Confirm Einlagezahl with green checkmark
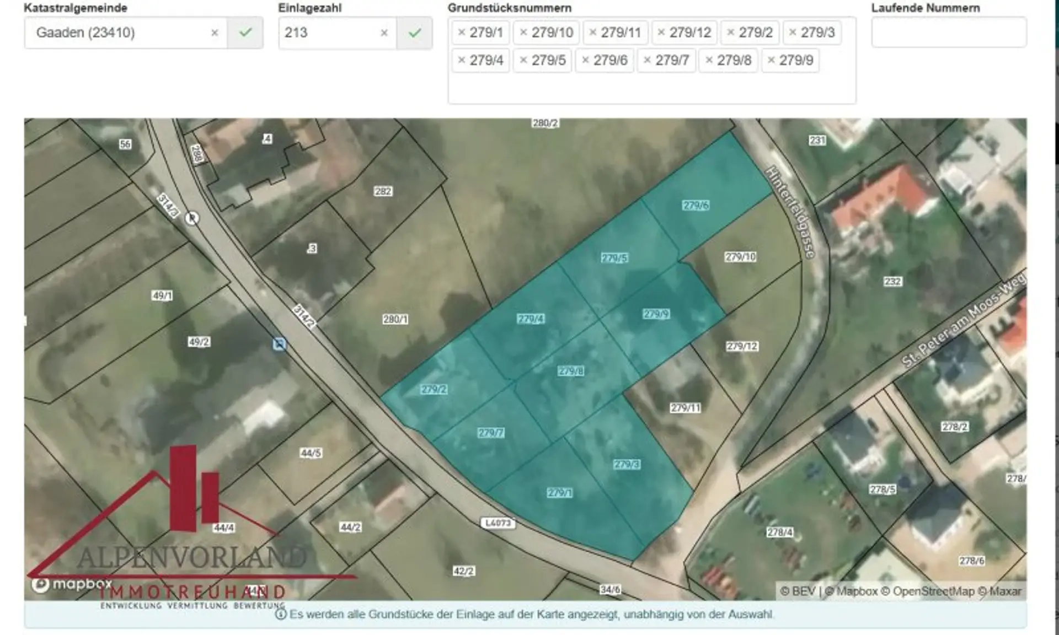 [x=415, y=33]
